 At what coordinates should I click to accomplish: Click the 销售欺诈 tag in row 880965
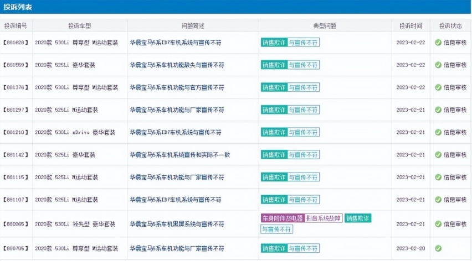(x=358, y=218)
